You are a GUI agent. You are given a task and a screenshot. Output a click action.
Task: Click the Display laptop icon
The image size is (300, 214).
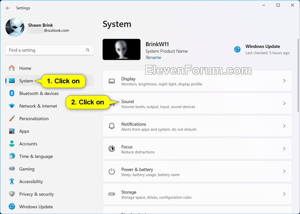pyautogui.click(x=112, y=81)
